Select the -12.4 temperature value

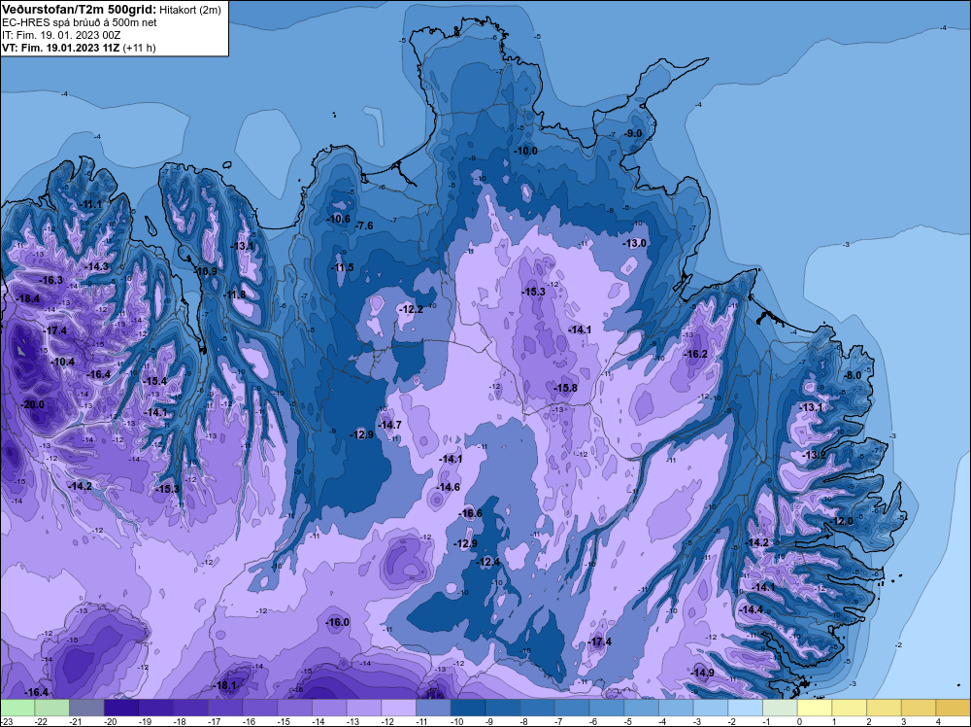[487, 562]
